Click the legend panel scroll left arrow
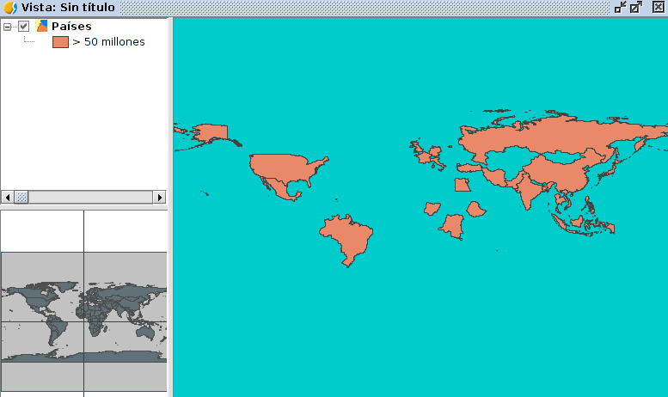Image resolution: width=668 pixels, height=397 pixels. pos(7,197)
